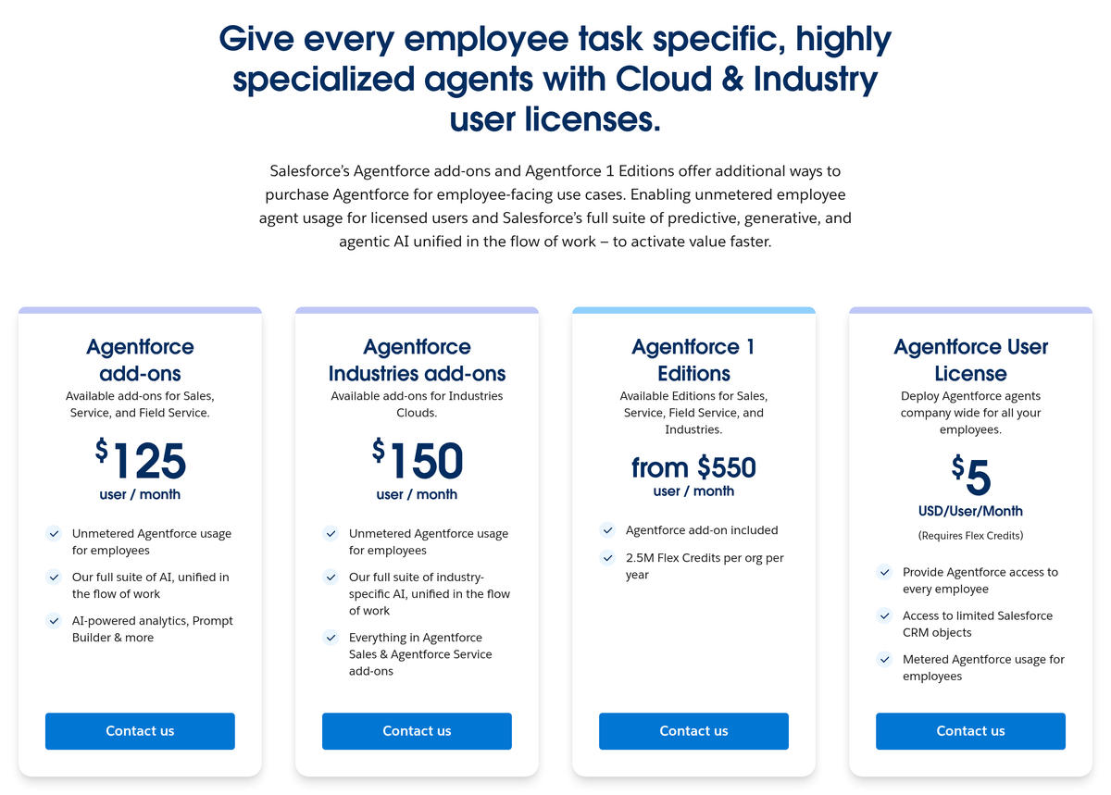The image size is (1111, 795).
Task: Click checkmark beside 'Our full suite of industry-specific AI'
Action: [x=331, y=578]
